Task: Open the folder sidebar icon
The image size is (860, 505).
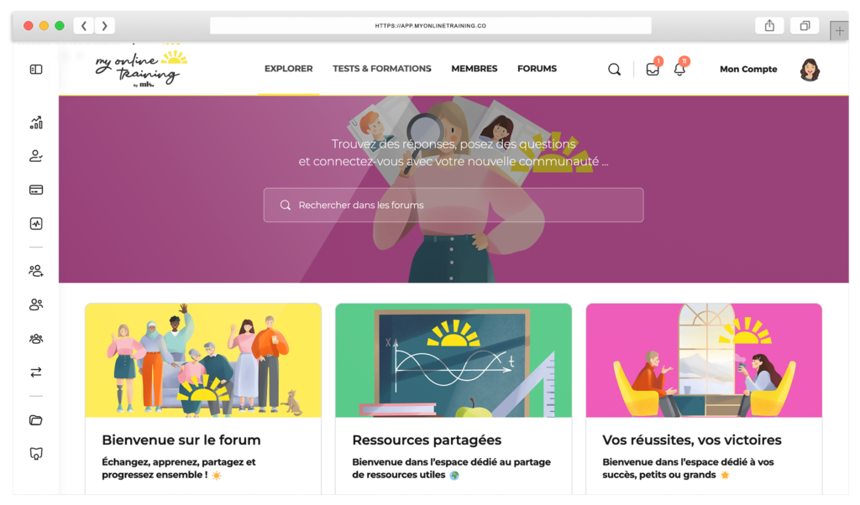Action: pyautogui.click(x=36, y=420)
